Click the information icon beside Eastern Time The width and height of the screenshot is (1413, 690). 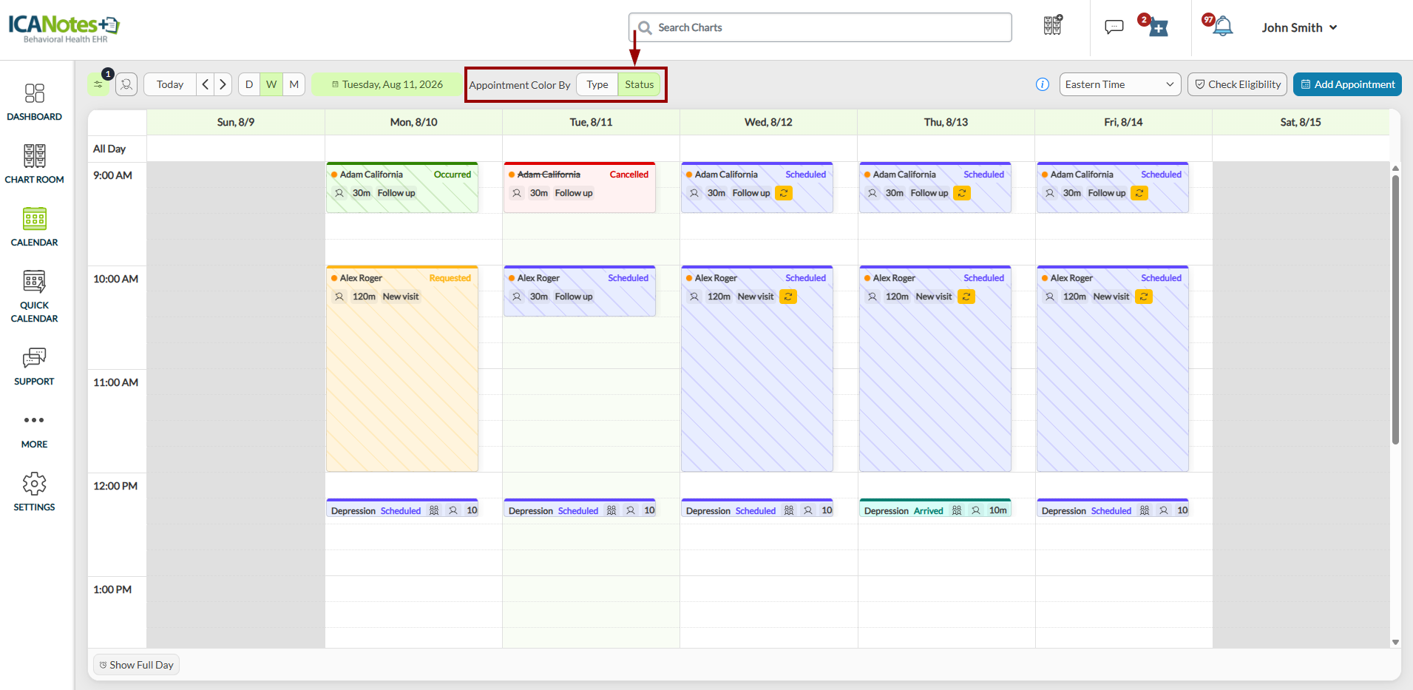click(1043, 84)
